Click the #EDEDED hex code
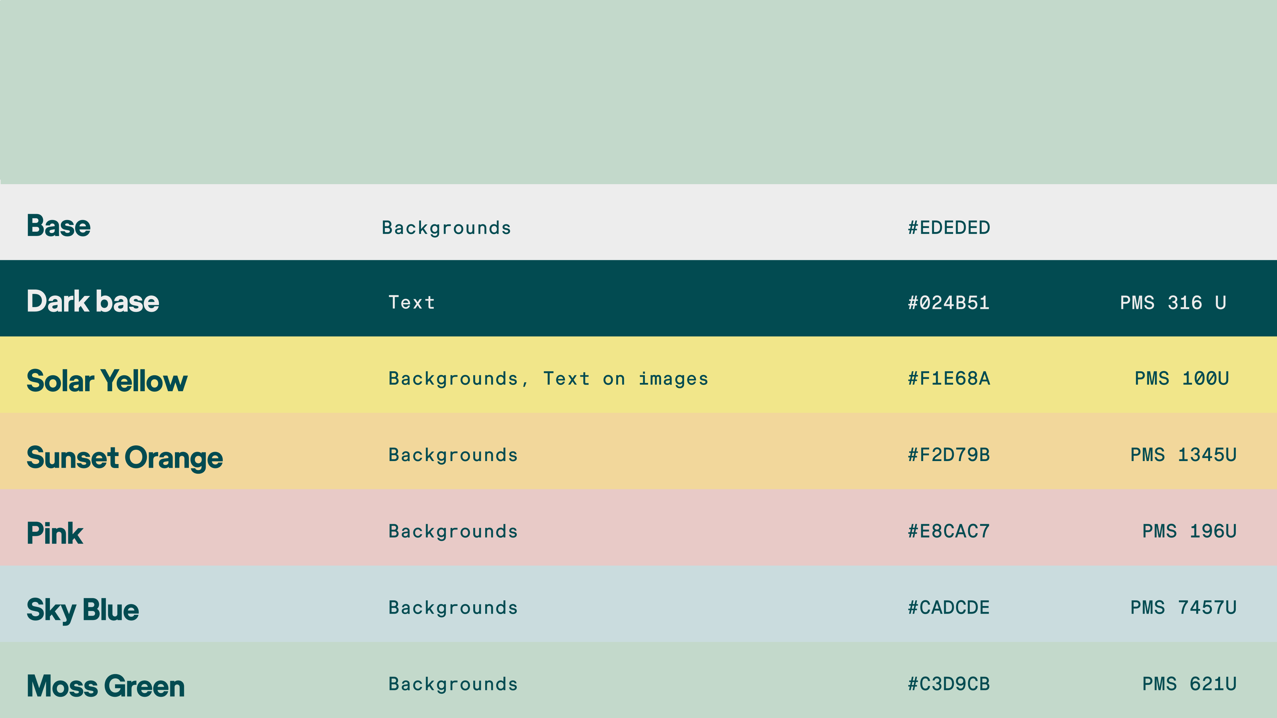Image resolution: width=1277 pixels, height=718 pixels. click(948, 228)
